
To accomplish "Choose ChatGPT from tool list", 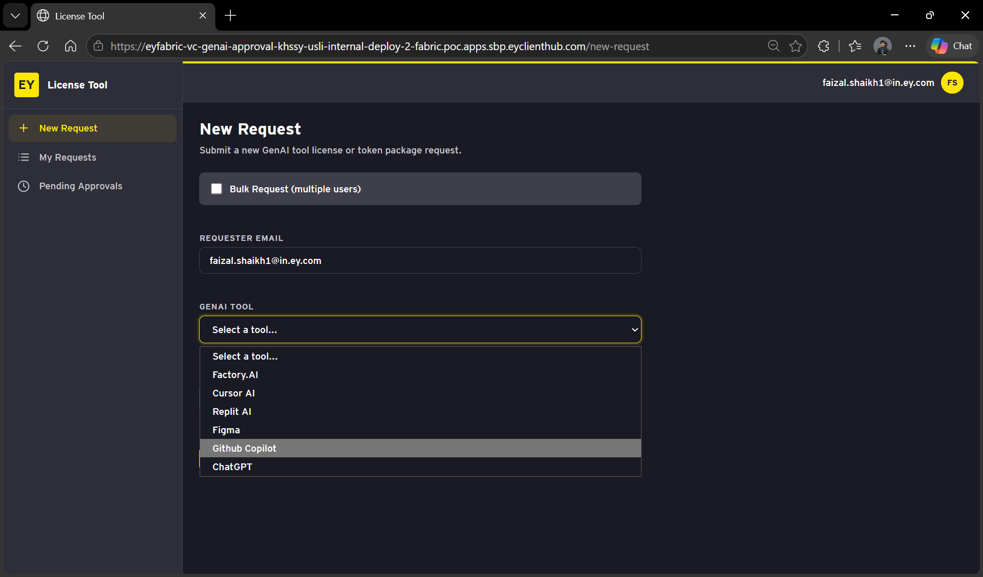I will (x=420, y=467).
